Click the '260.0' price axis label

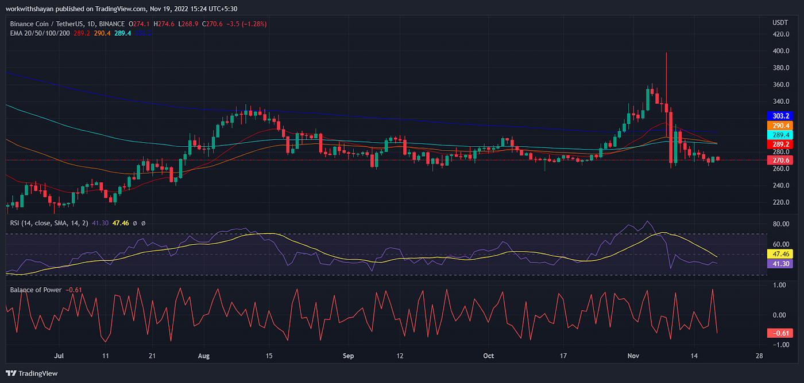click(780, 169)
